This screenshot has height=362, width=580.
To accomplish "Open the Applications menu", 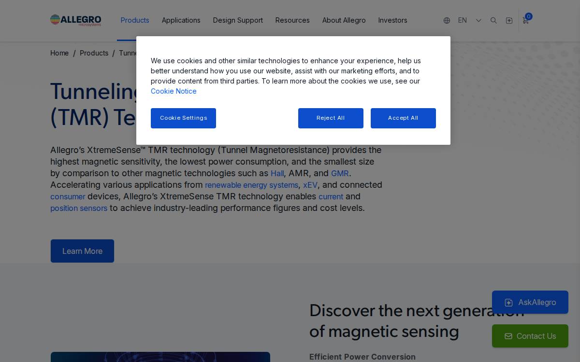I will click(x=181, y=20).
